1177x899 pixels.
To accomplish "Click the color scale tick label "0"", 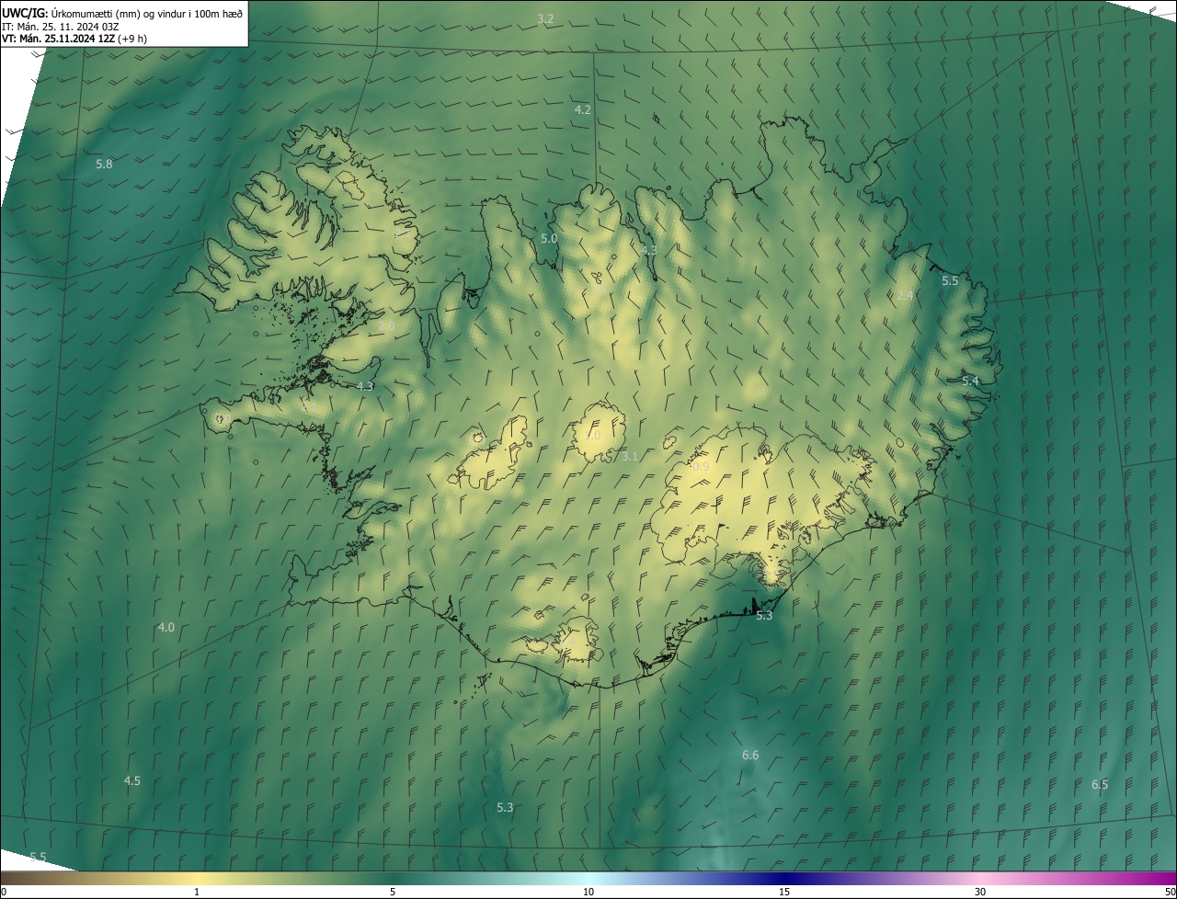I will pyautogui.click(x=3, y=893).
